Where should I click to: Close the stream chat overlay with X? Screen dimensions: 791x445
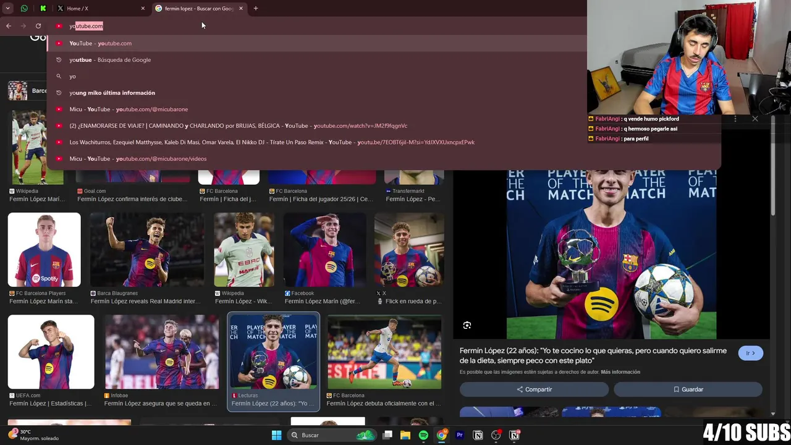(755, 119)
